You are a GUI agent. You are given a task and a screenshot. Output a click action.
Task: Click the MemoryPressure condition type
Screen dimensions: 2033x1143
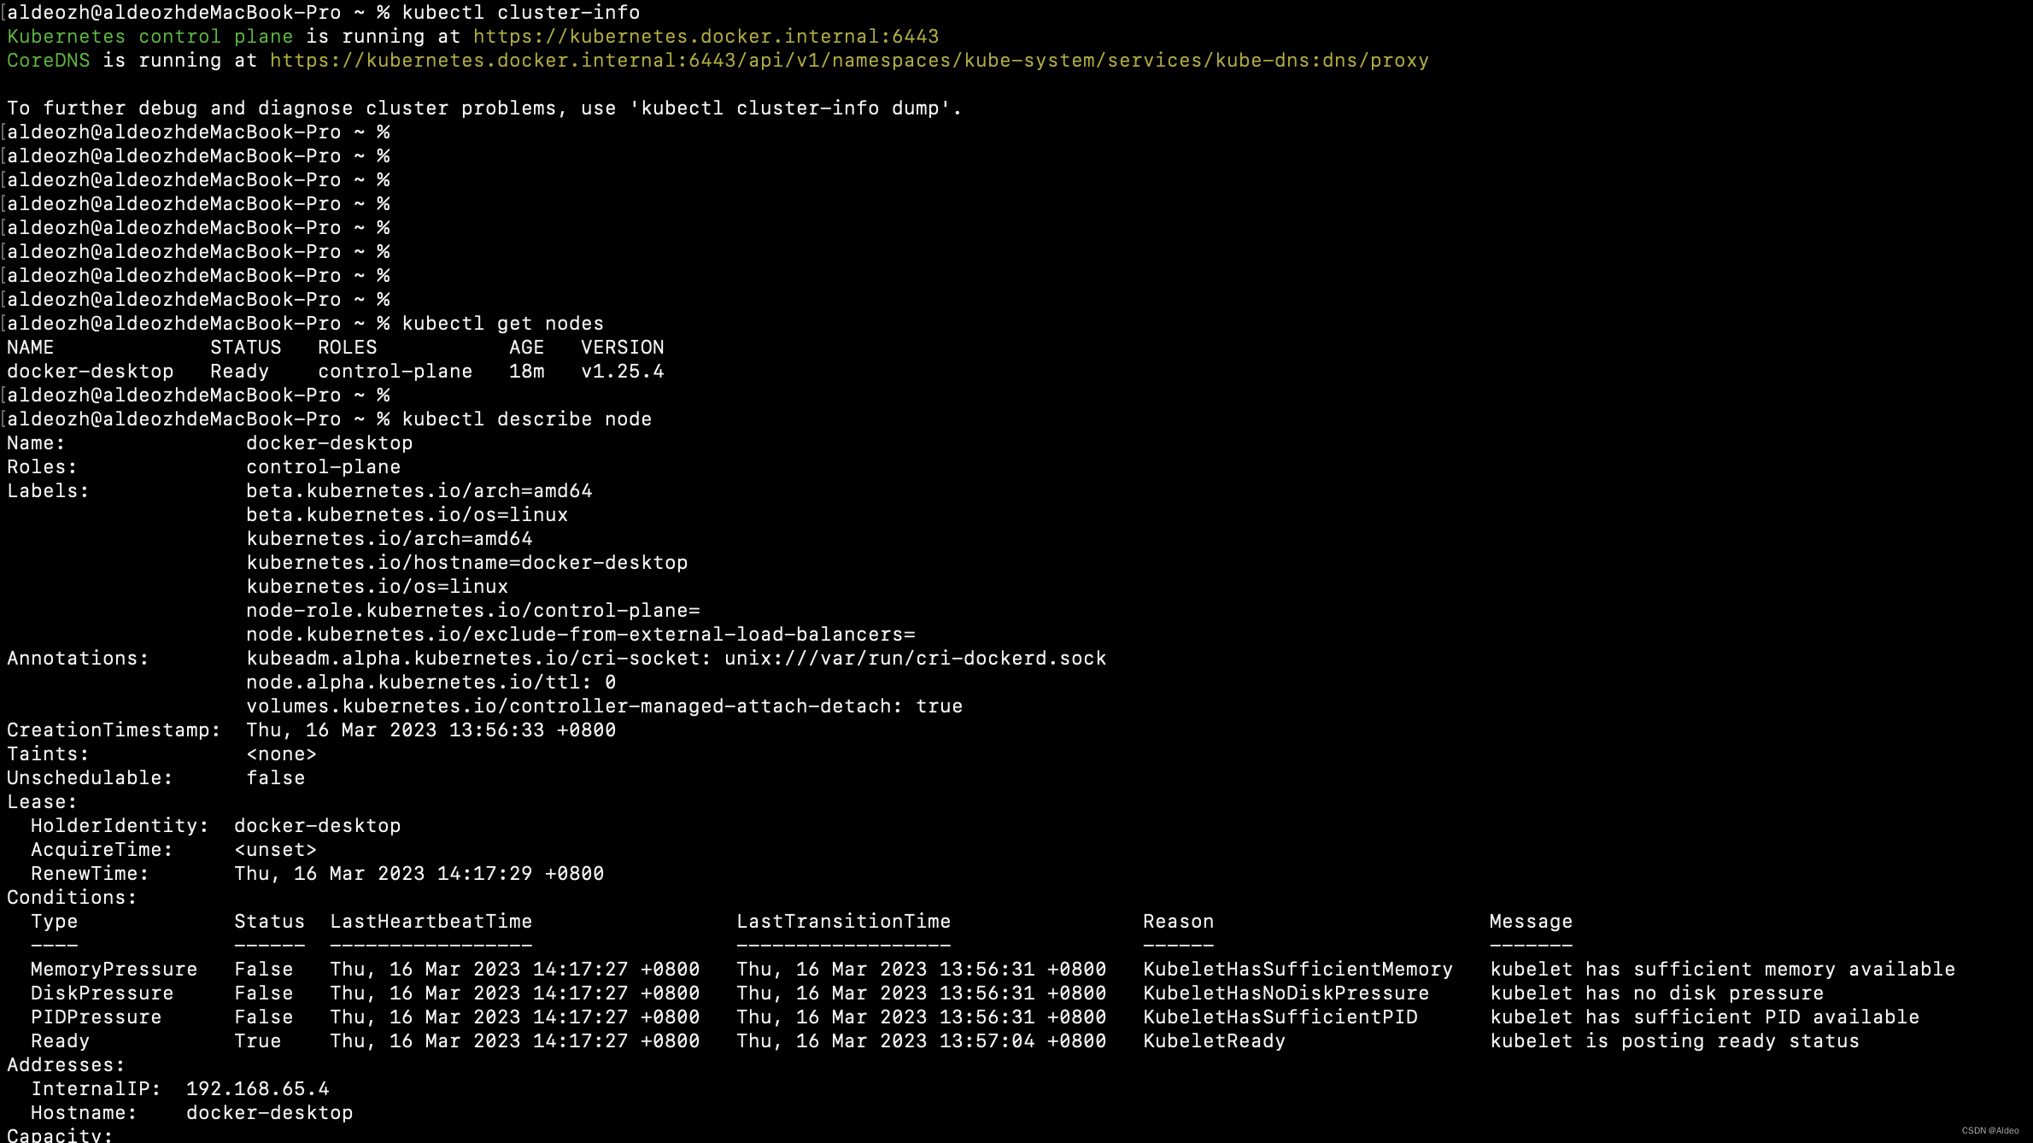(114, 970)
